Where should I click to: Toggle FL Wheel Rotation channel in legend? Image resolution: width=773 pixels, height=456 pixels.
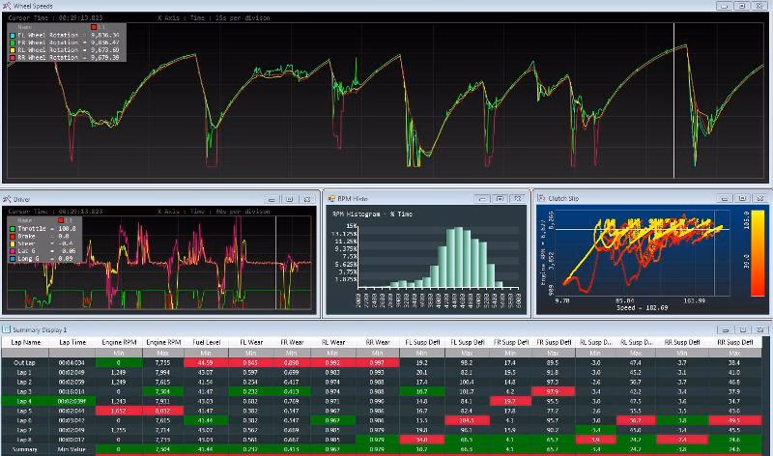tap(57, 35)
